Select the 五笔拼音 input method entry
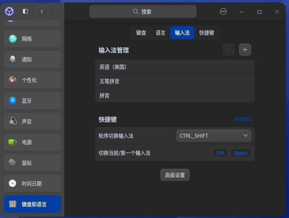 click(x=175, y=81)
